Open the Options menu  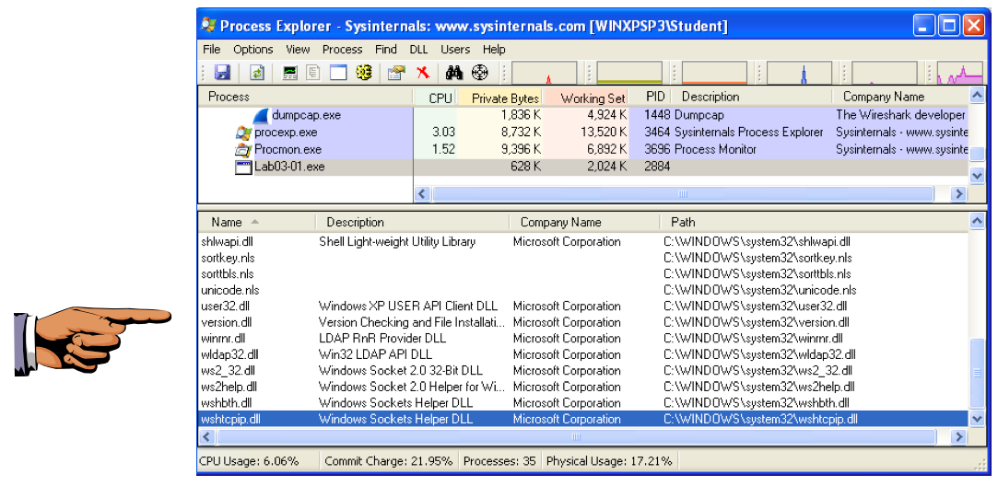pos(252,49)
